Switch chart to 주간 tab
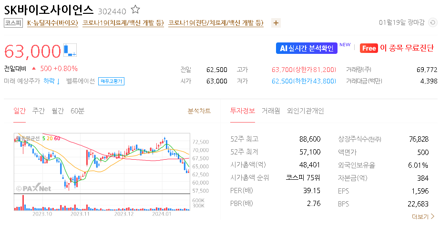The height and width of the screenshot is (226, 440). (39, 111)
